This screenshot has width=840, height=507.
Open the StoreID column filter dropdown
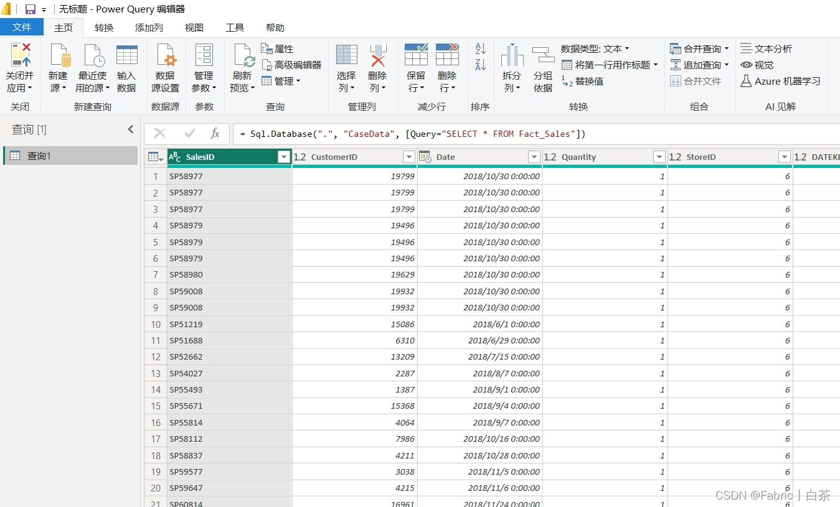[785, 157]
